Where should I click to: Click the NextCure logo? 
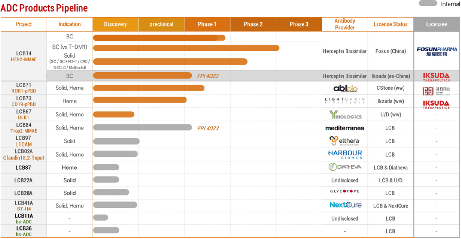[x=345, y=205]
